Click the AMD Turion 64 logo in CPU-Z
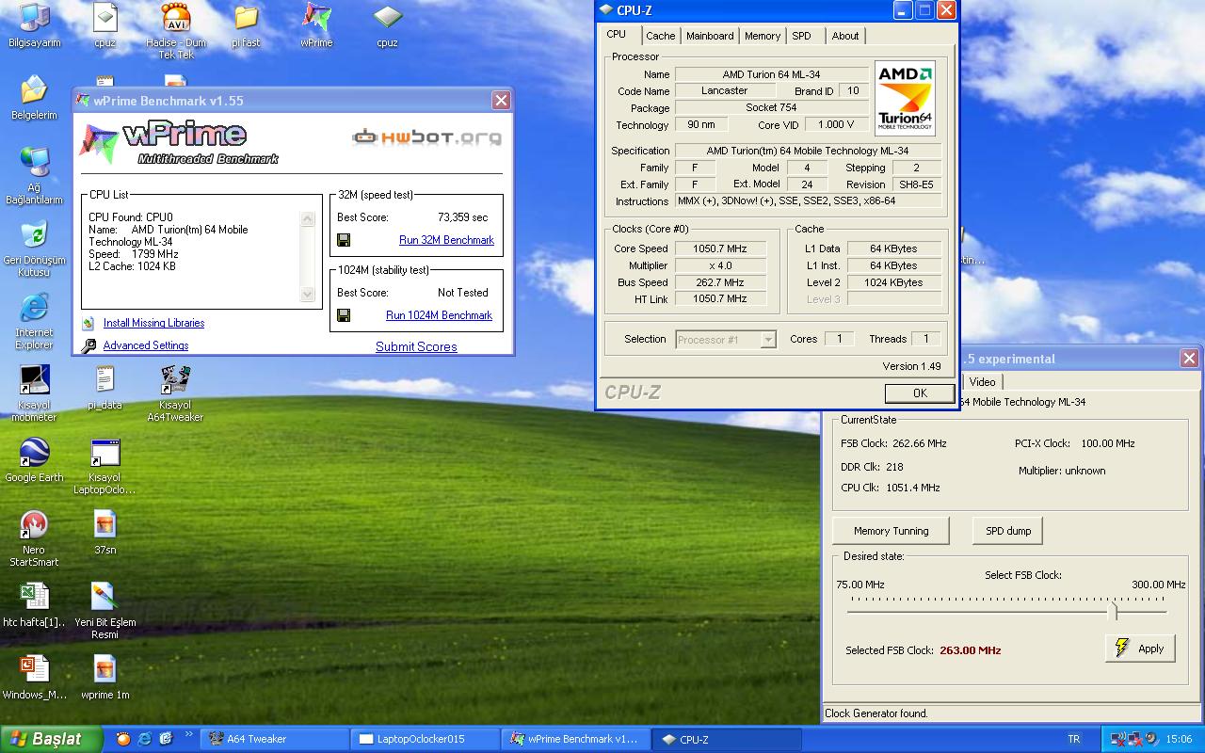The width and height of the screenshot is (1205, 753). [x=905, y=98]
